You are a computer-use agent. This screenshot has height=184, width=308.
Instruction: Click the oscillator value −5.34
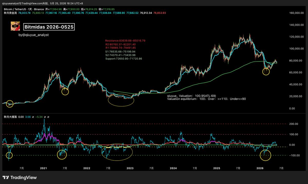39,117
